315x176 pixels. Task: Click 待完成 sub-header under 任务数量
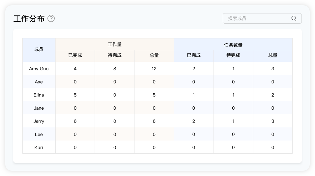[x=233, y=55]
